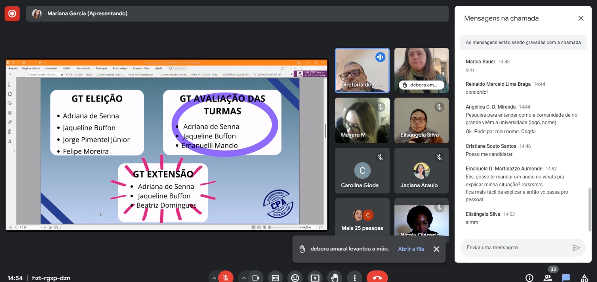Screen dimensions: 597x282
Task: Click the present screen icon
Action: point(315,278)
